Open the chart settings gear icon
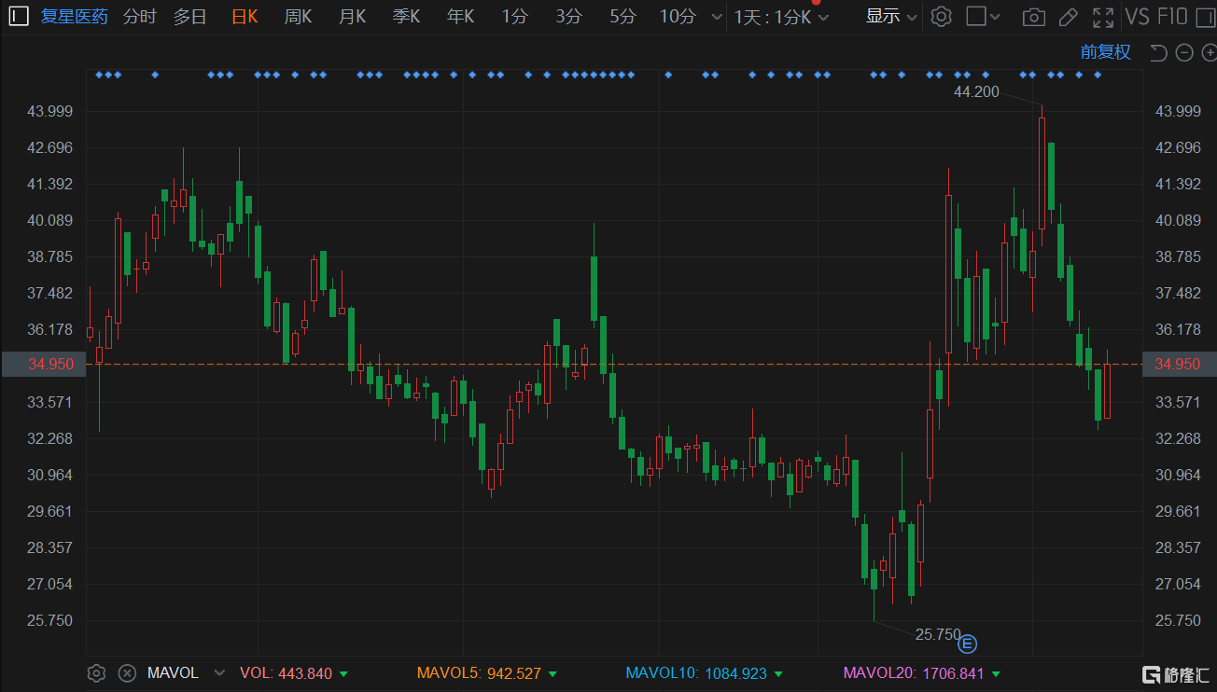Image resolution: width=1217 pixels, height=692 pixels. coord(942,17)
